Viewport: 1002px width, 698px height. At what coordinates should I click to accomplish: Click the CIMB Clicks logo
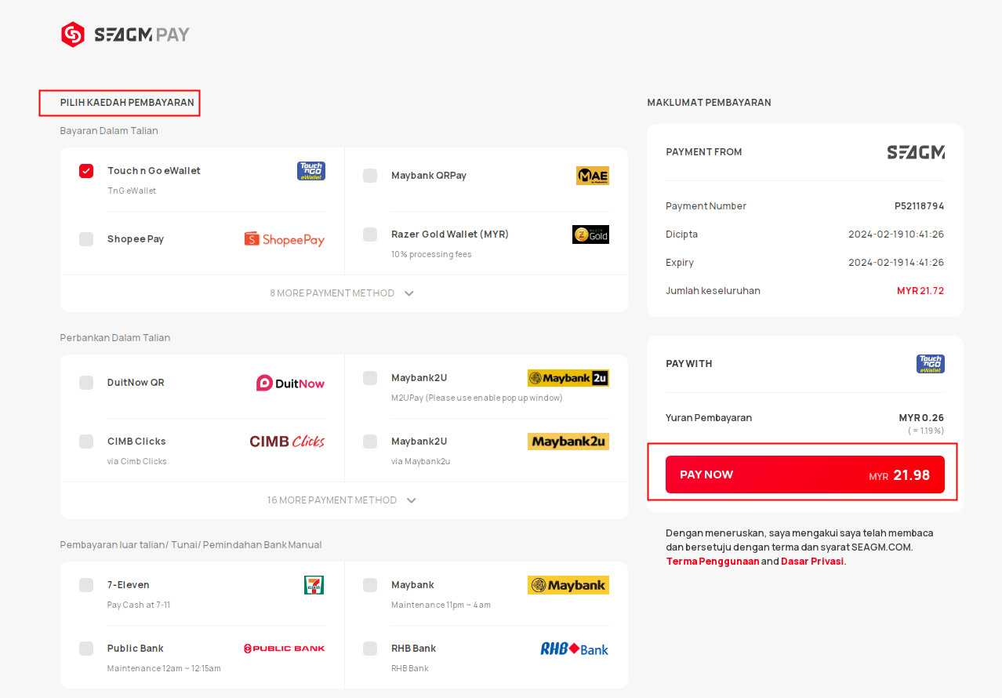(287, 442)
